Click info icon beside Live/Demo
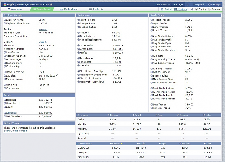Viewport: 225px width, 162px height. tap(5, 52)
